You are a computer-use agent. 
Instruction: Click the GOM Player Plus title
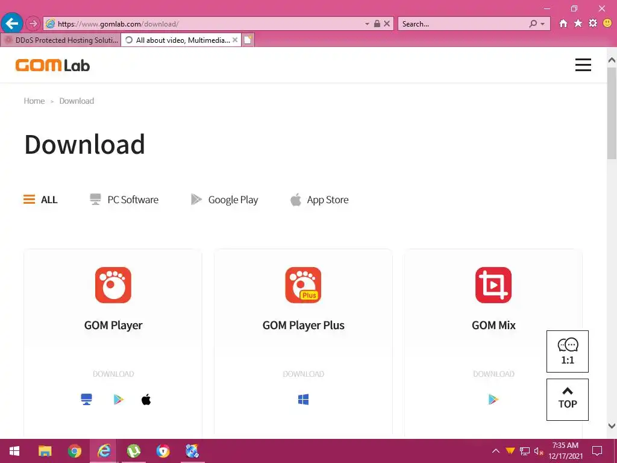click(304, 325)
